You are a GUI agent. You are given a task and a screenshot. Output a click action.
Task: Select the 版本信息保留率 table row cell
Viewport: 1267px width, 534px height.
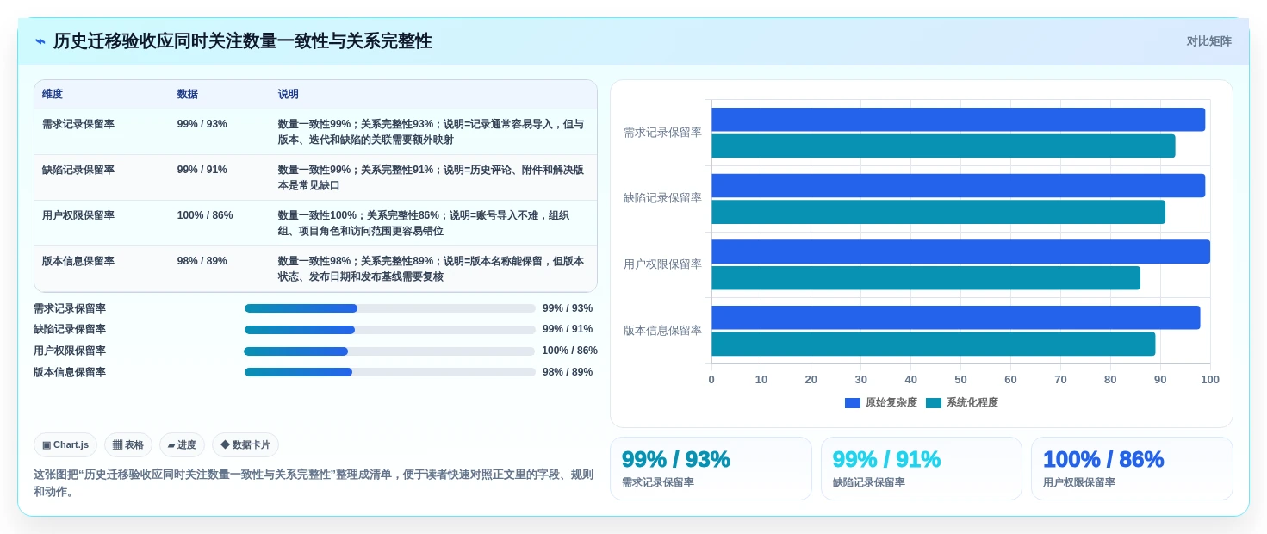78,261
